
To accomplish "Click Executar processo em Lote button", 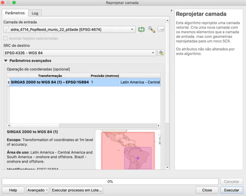I will pos(77,190).
